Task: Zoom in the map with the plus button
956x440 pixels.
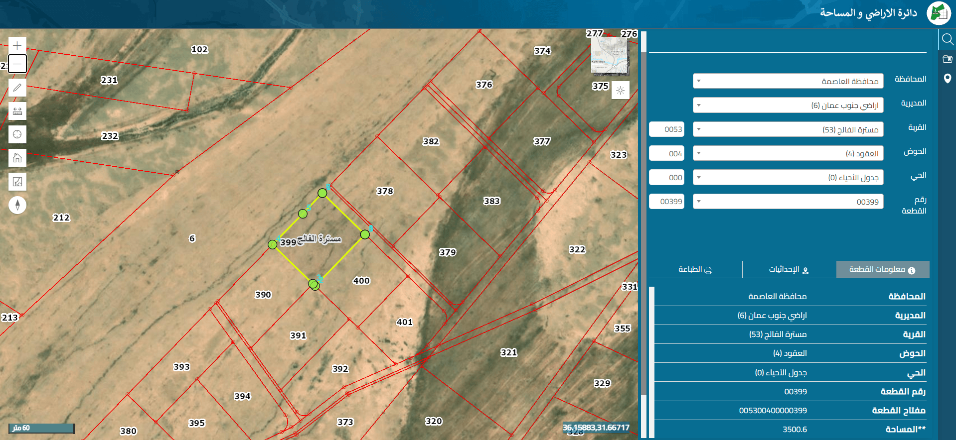Action: click(17, 45)
